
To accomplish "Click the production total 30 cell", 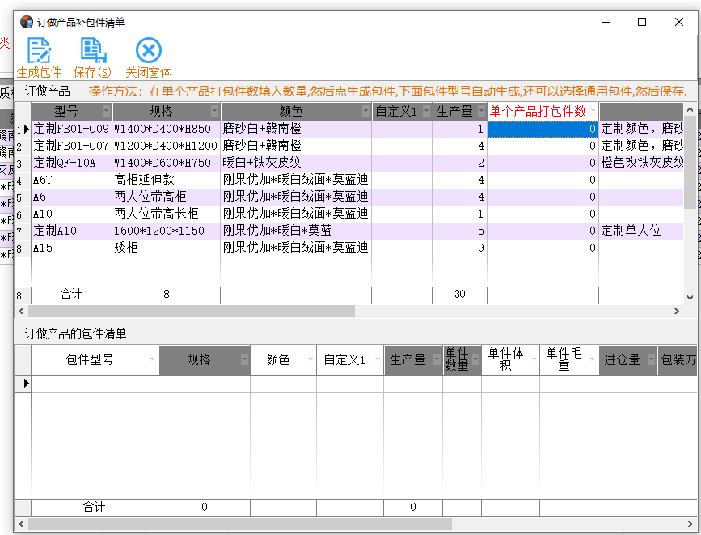I will coord(459,295).
